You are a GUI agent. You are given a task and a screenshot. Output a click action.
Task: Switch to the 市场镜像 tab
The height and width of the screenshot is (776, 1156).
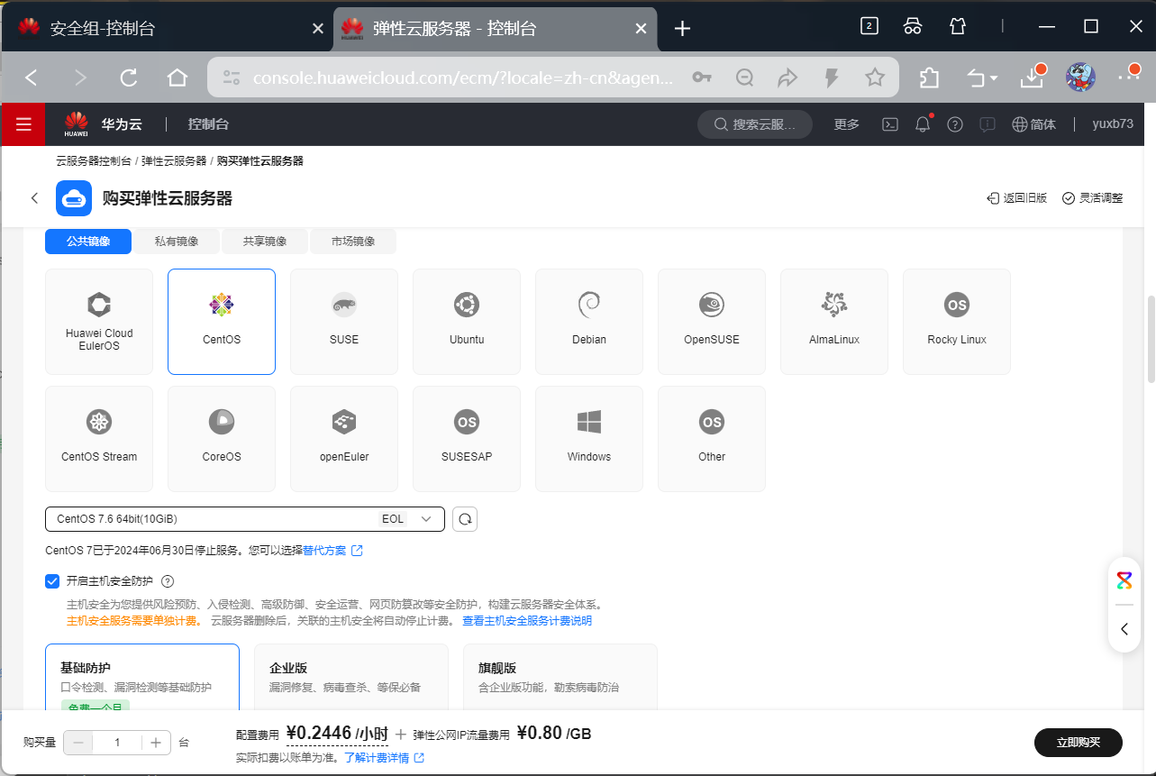coord(353,242)
